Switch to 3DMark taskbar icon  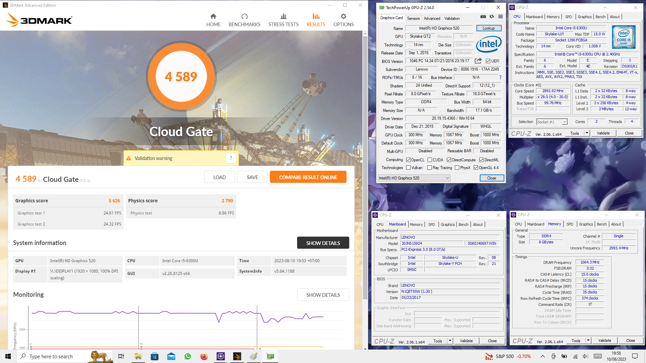pos(237,356)
